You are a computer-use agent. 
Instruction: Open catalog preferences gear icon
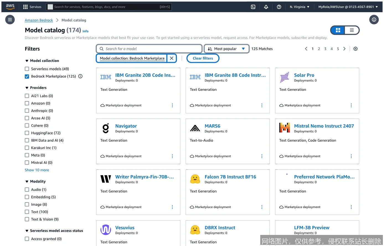pos(355,49)
